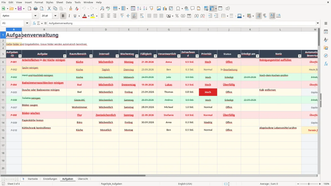This screenshot has height=186, width=331.
Task: Increase the indent
Action: coord(210,16)
